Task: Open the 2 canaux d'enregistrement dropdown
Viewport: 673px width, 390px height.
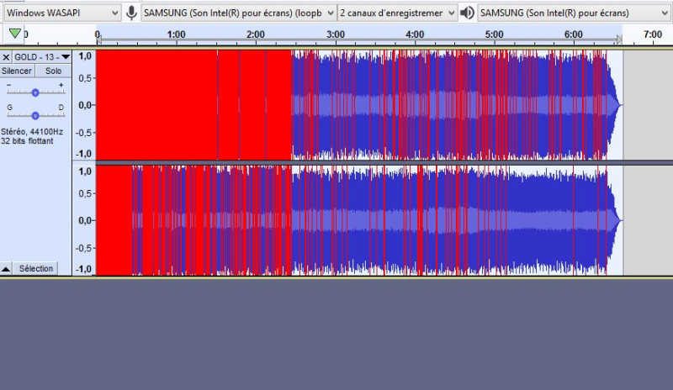Action: [398, 13]
